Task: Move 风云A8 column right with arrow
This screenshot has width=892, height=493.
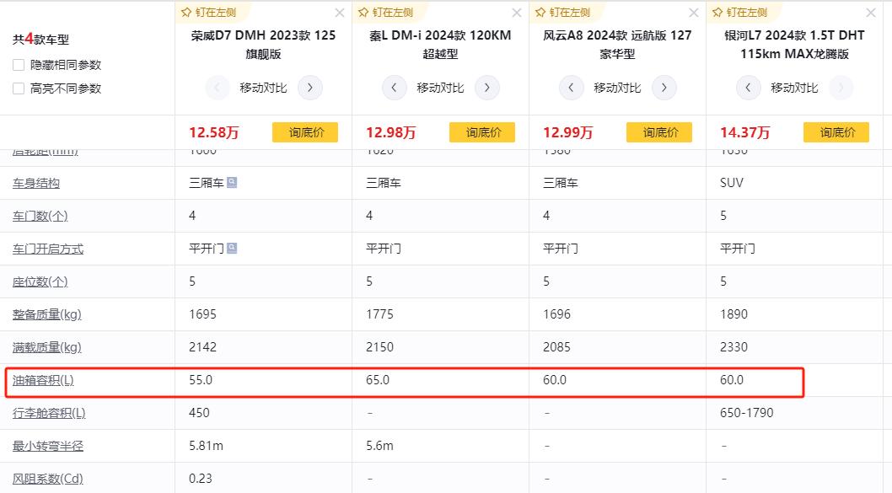Action: tap(664, 88)
